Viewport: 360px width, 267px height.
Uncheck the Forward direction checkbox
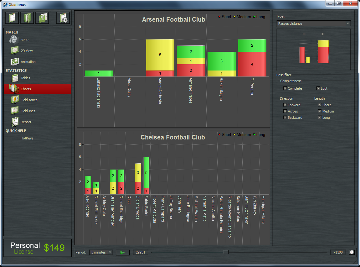tap(285, 105)
